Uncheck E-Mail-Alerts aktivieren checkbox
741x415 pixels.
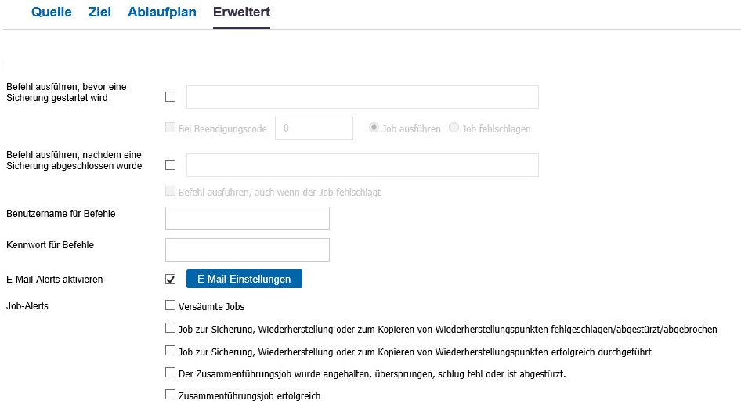tap(170, 280)
